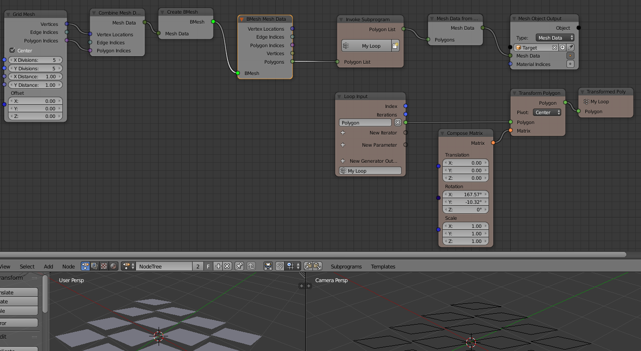This screenshot has height=351, width=641.
Task: Click the NodeTree name field
Action: pyautogui.click(x=164, y=266)
